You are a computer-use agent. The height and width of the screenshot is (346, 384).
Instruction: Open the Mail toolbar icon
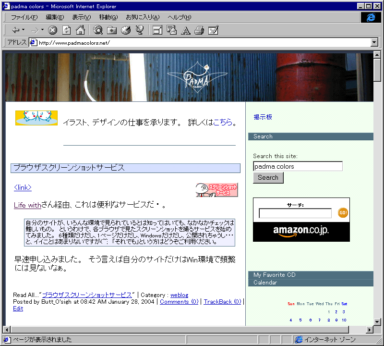coord(171,30)
